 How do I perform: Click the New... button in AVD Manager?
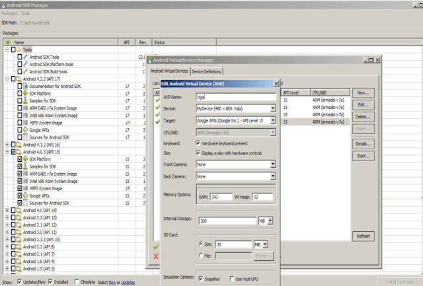tap(363, 92)
